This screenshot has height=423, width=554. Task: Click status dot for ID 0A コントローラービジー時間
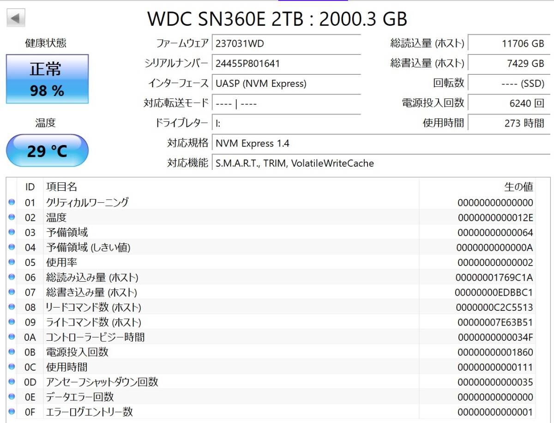[x=12, y=337]
